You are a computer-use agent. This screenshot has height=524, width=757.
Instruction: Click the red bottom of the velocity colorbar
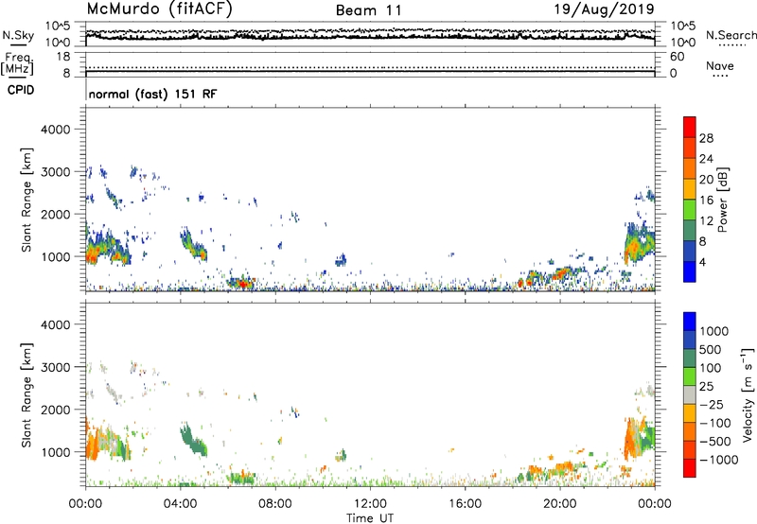tap(690, 468)
